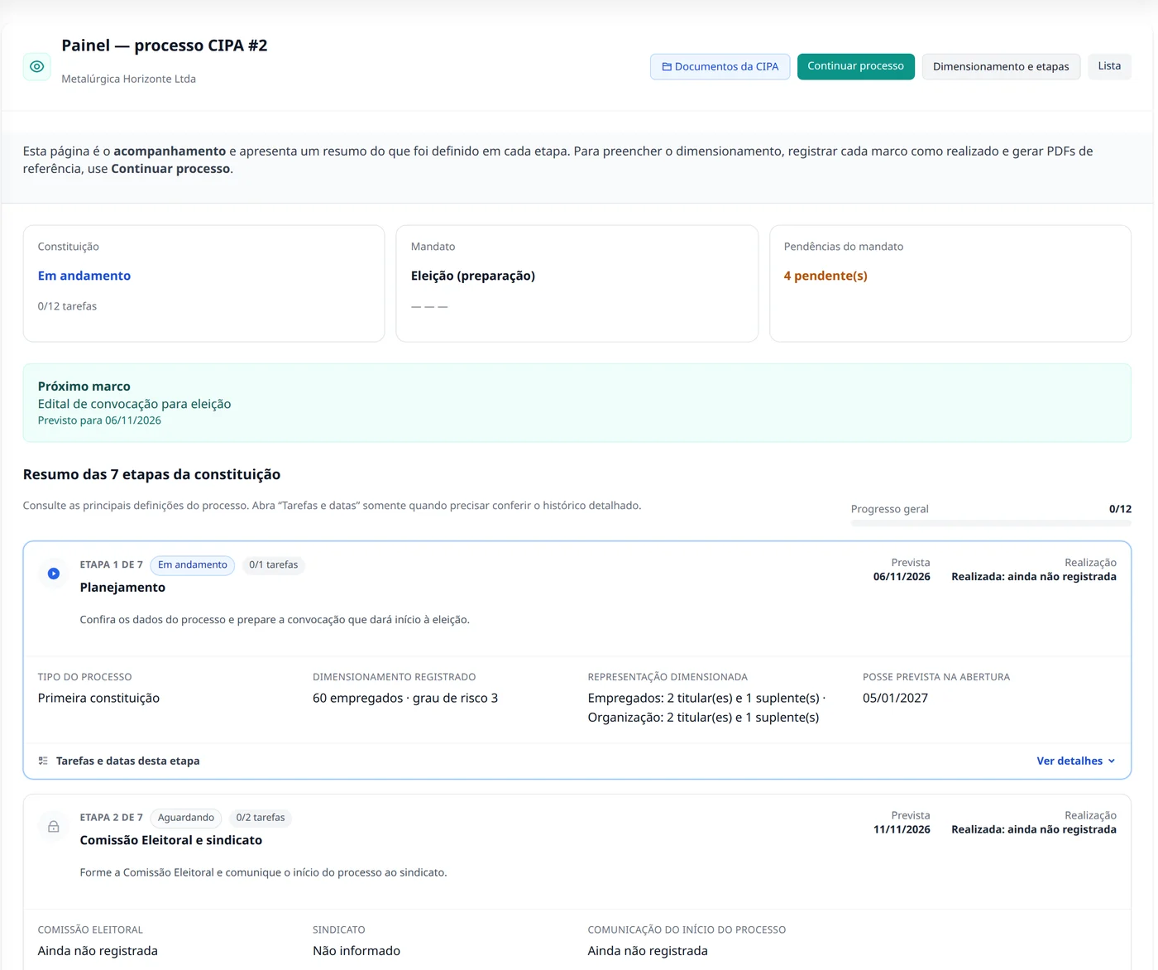This screenshot has height=970, width=1158.
Task: Click "Previsto para 06/11/2026"
Action: [x=99, y=420]
